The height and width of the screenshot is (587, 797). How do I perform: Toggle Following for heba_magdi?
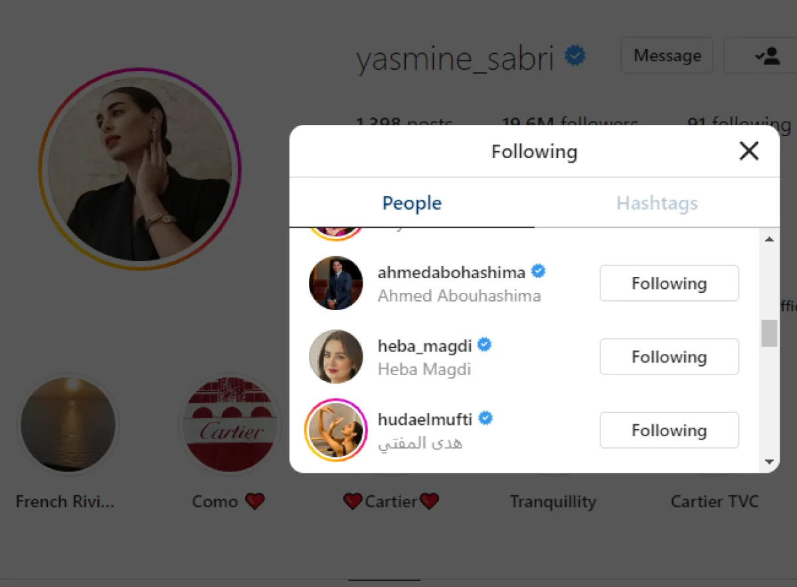[669, 357]
